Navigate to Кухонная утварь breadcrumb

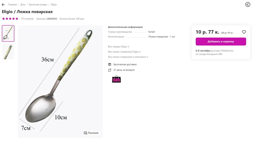(38, 5)
